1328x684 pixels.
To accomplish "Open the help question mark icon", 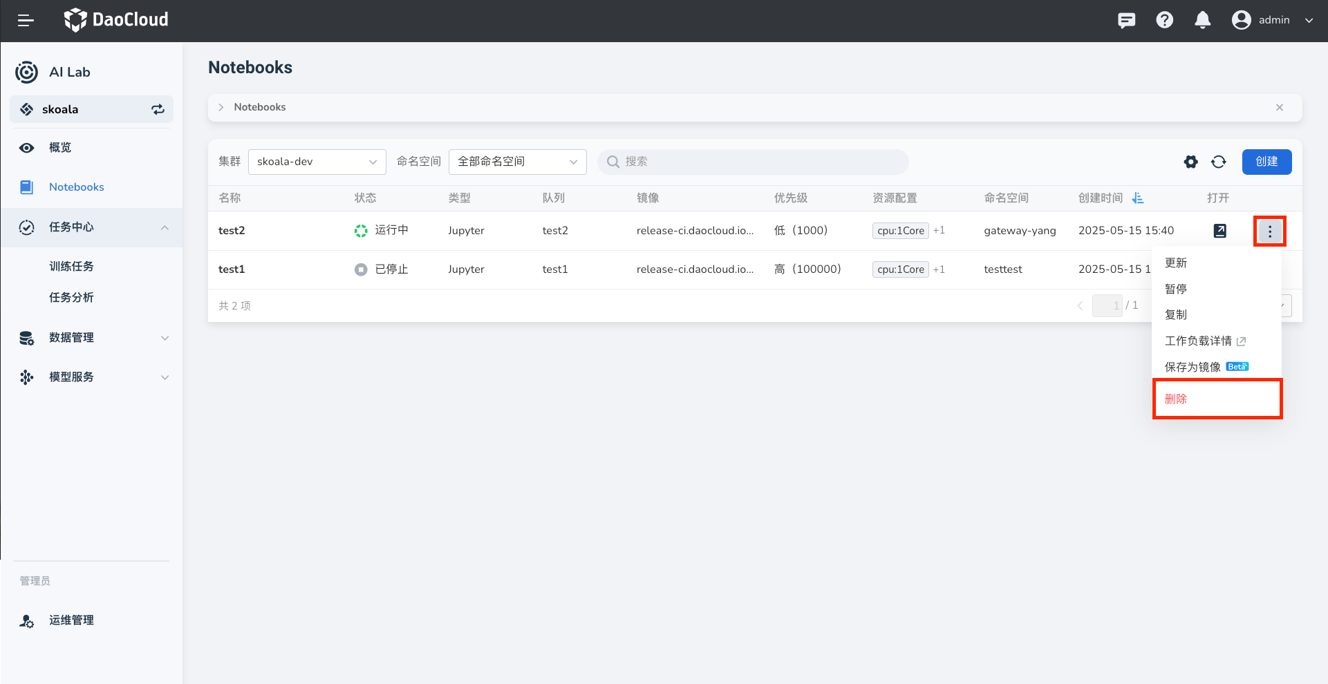I will point(1164,21).
